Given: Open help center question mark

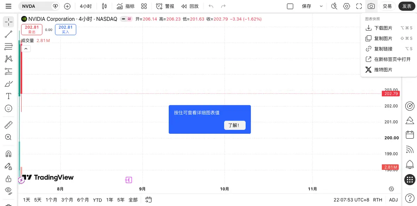Looking at the screenshot, I should tap(410, 198).
